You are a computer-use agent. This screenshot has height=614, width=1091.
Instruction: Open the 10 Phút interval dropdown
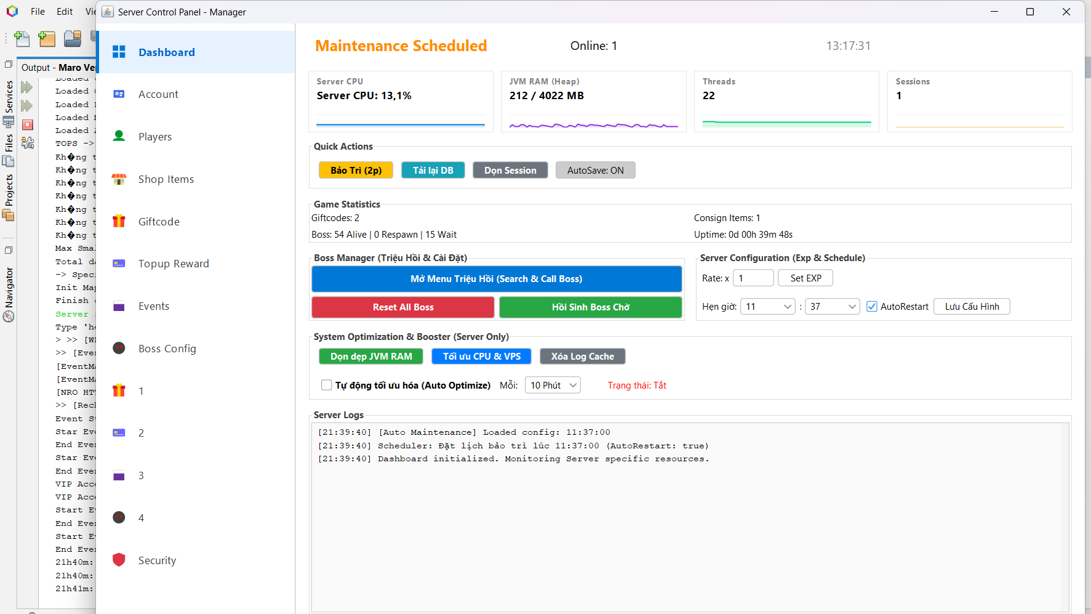553,385
